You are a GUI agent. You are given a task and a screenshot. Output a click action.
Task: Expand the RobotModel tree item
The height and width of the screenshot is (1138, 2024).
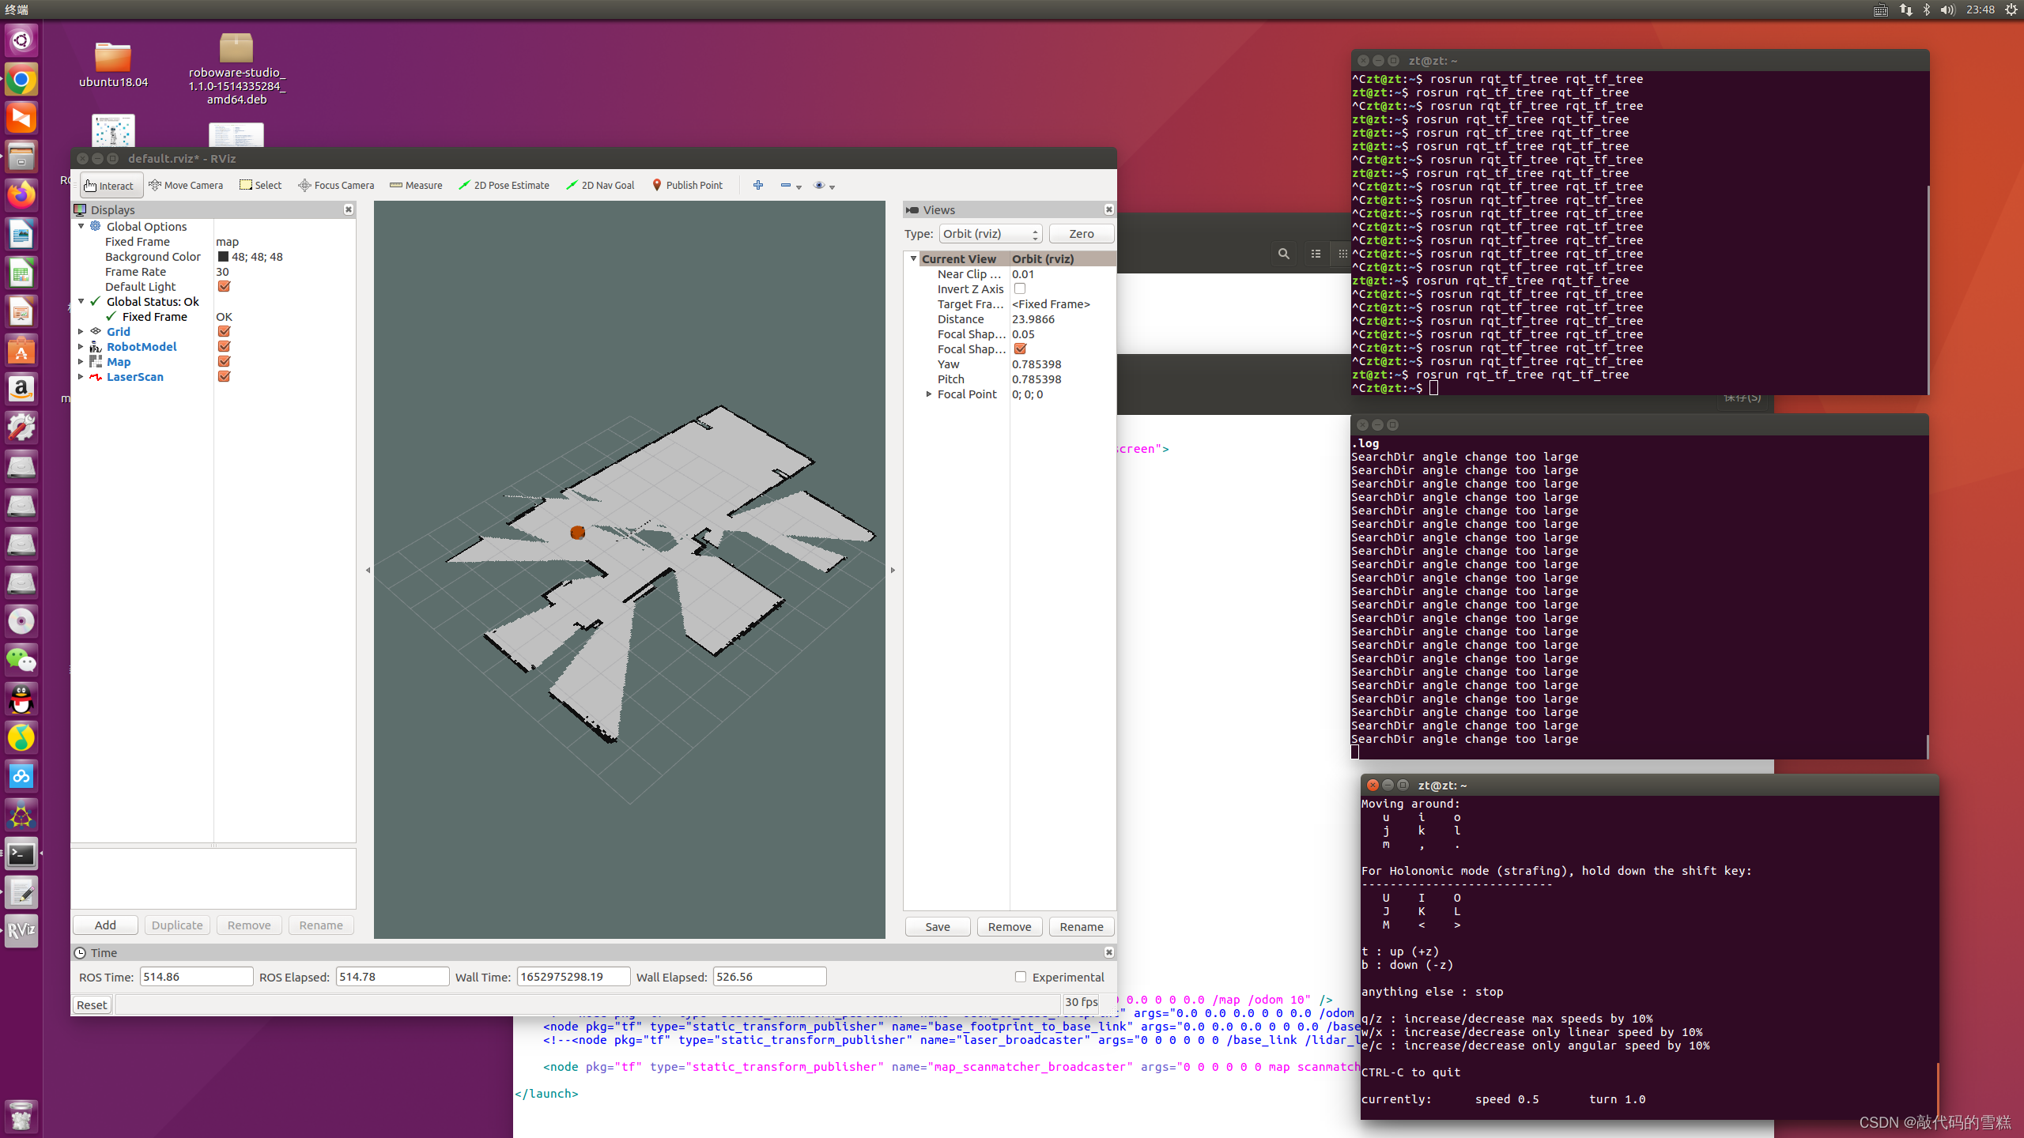pyautogui.click(x=81, y=347)
